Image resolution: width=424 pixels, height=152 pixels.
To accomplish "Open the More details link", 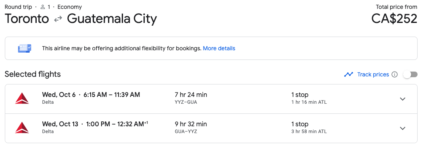I will pos(219,48).
